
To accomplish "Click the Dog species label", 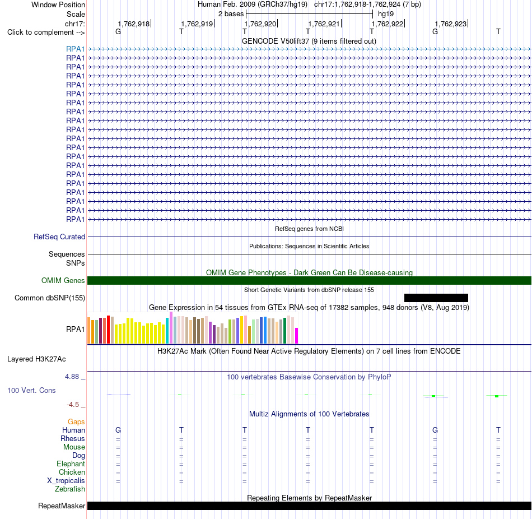I will [78, 456].
